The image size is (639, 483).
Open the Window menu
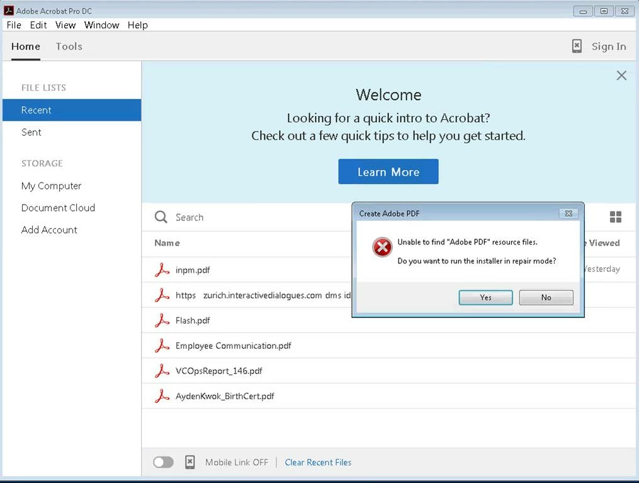click(x=102, y=25)
